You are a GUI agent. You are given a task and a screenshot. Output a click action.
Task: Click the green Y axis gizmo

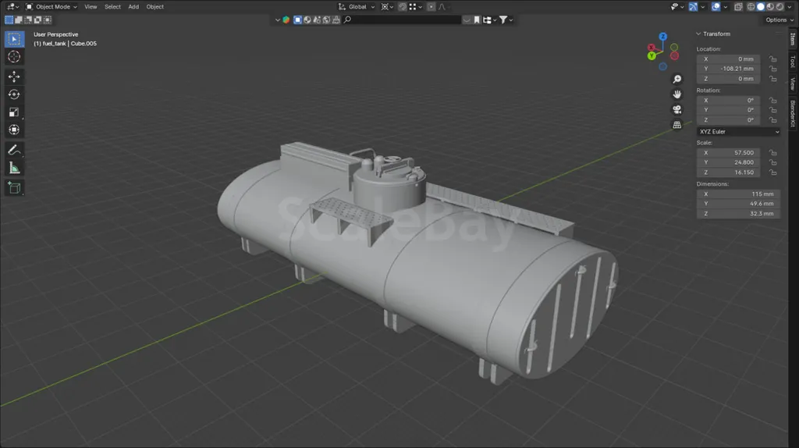click(652, 56)
